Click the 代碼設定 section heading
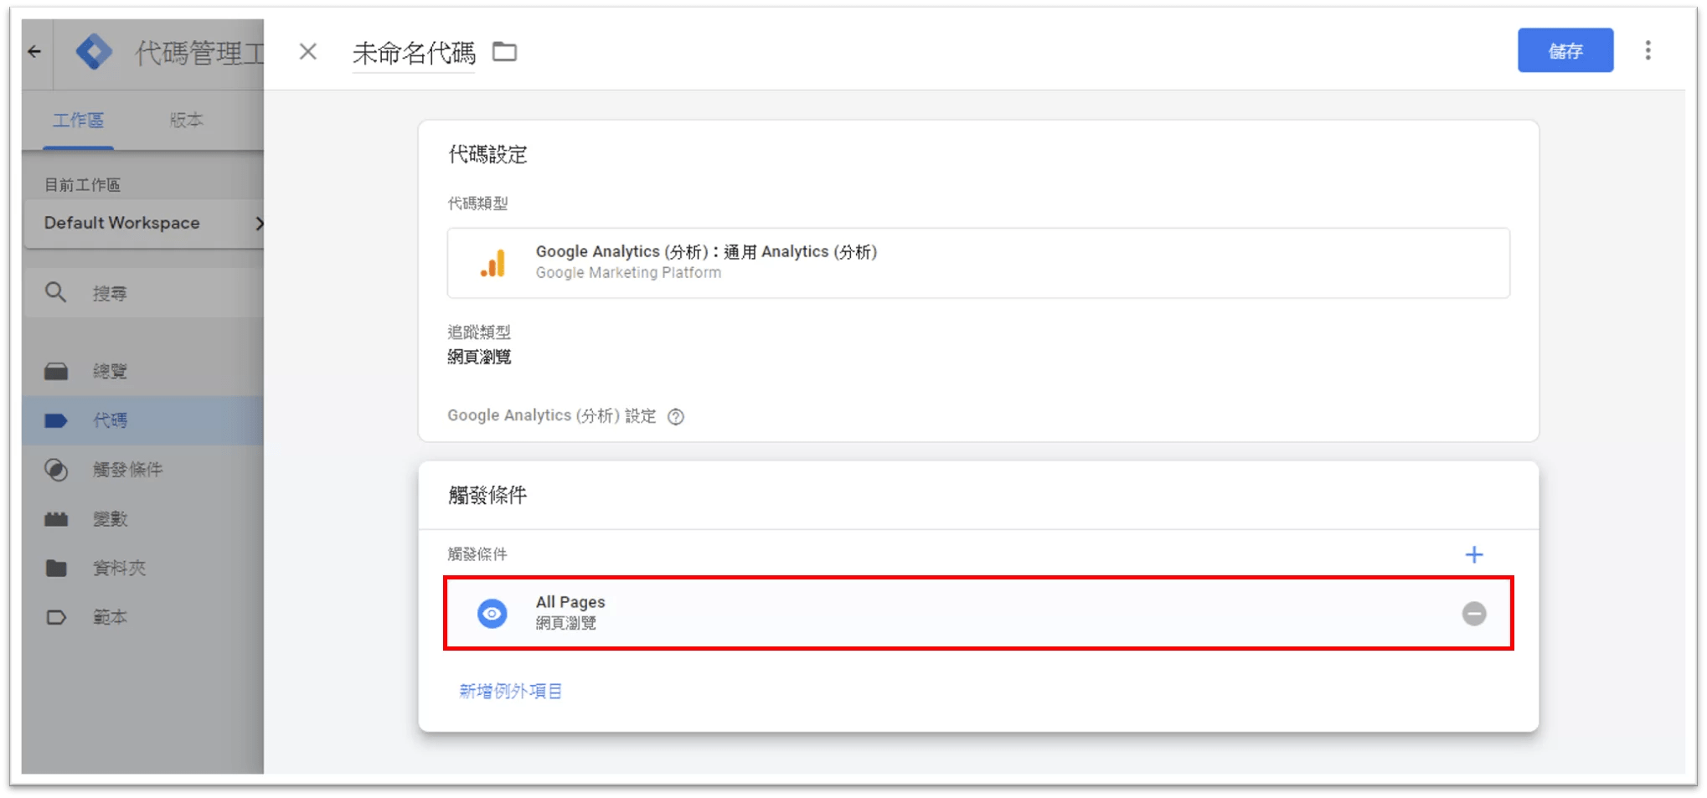The height and width of the screenshot is (798, 1707). (x=487, y=154)
